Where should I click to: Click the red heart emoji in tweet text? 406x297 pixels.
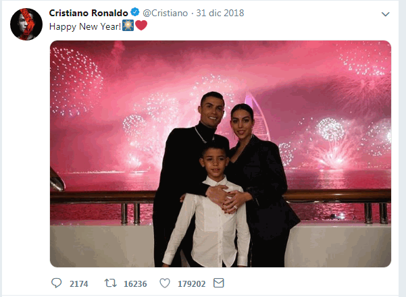pyautogui.click(x=141, y=26)
